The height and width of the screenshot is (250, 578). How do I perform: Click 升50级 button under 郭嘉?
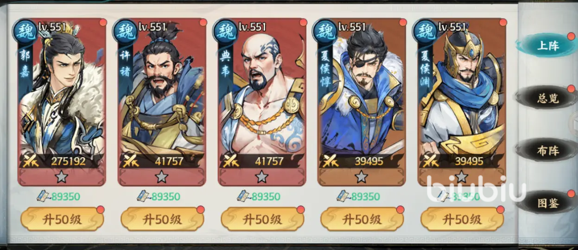62,219
